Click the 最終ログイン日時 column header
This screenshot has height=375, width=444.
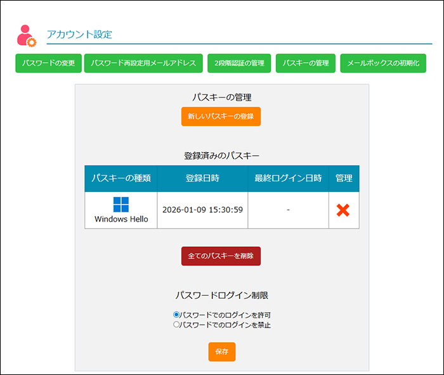pos(288,179)
